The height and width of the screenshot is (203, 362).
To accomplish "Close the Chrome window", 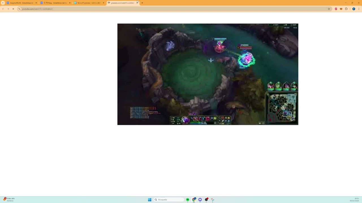I will (359, 3).
